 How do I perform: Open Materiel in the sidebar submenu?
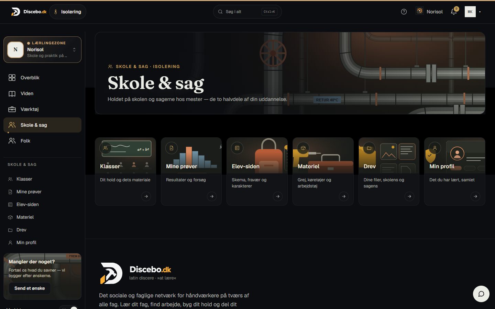42,217
